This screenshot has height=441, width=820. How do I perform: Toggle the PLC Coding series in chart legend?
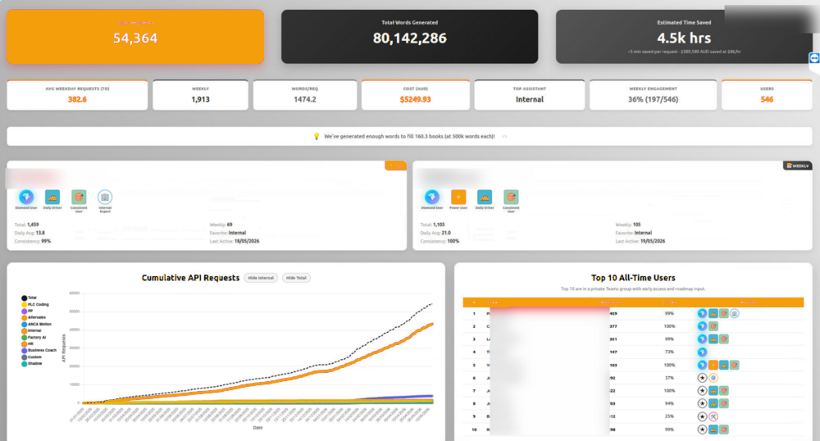[x=35, y=304]
